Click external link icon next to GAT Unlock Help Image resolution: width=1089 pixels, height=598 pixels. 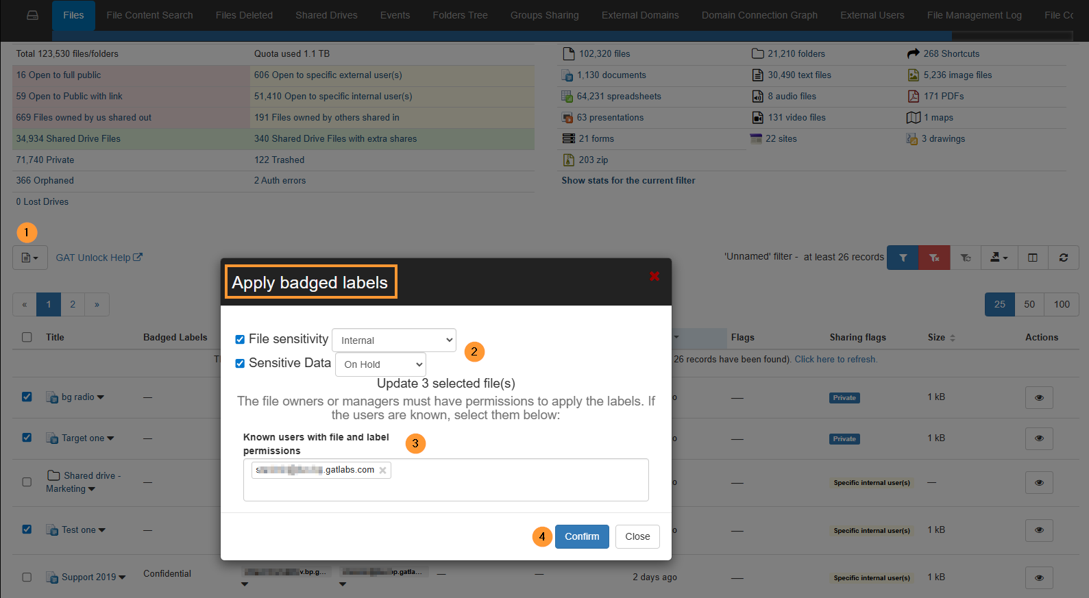pyautogui.click(x=138, y=258)
